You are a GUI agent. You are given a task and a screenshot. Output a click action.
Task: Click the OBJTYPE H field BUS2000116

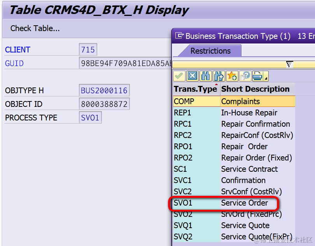104,90
